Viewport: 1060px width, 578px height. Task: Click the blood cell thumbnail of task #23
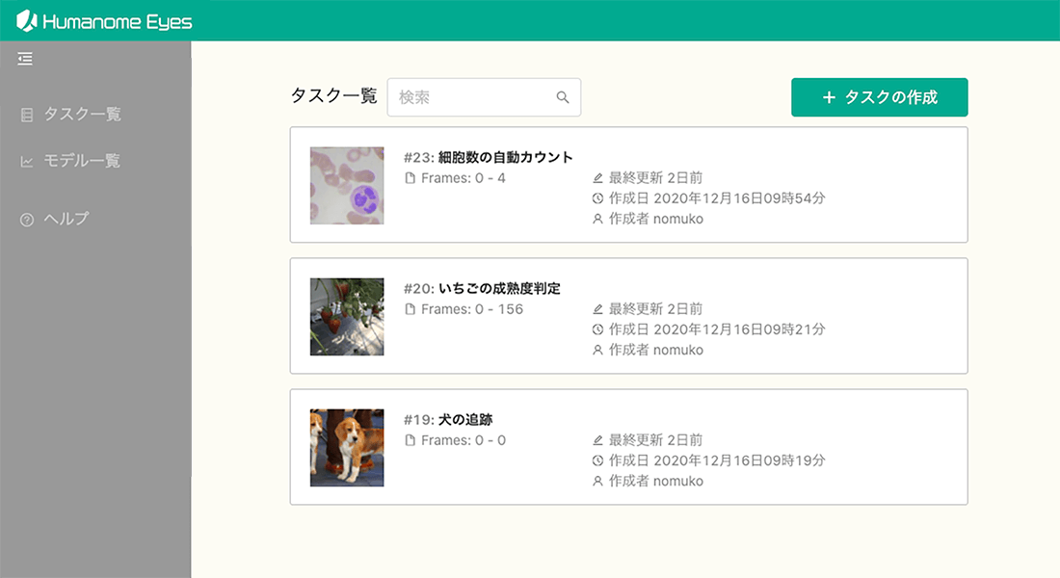347,186
